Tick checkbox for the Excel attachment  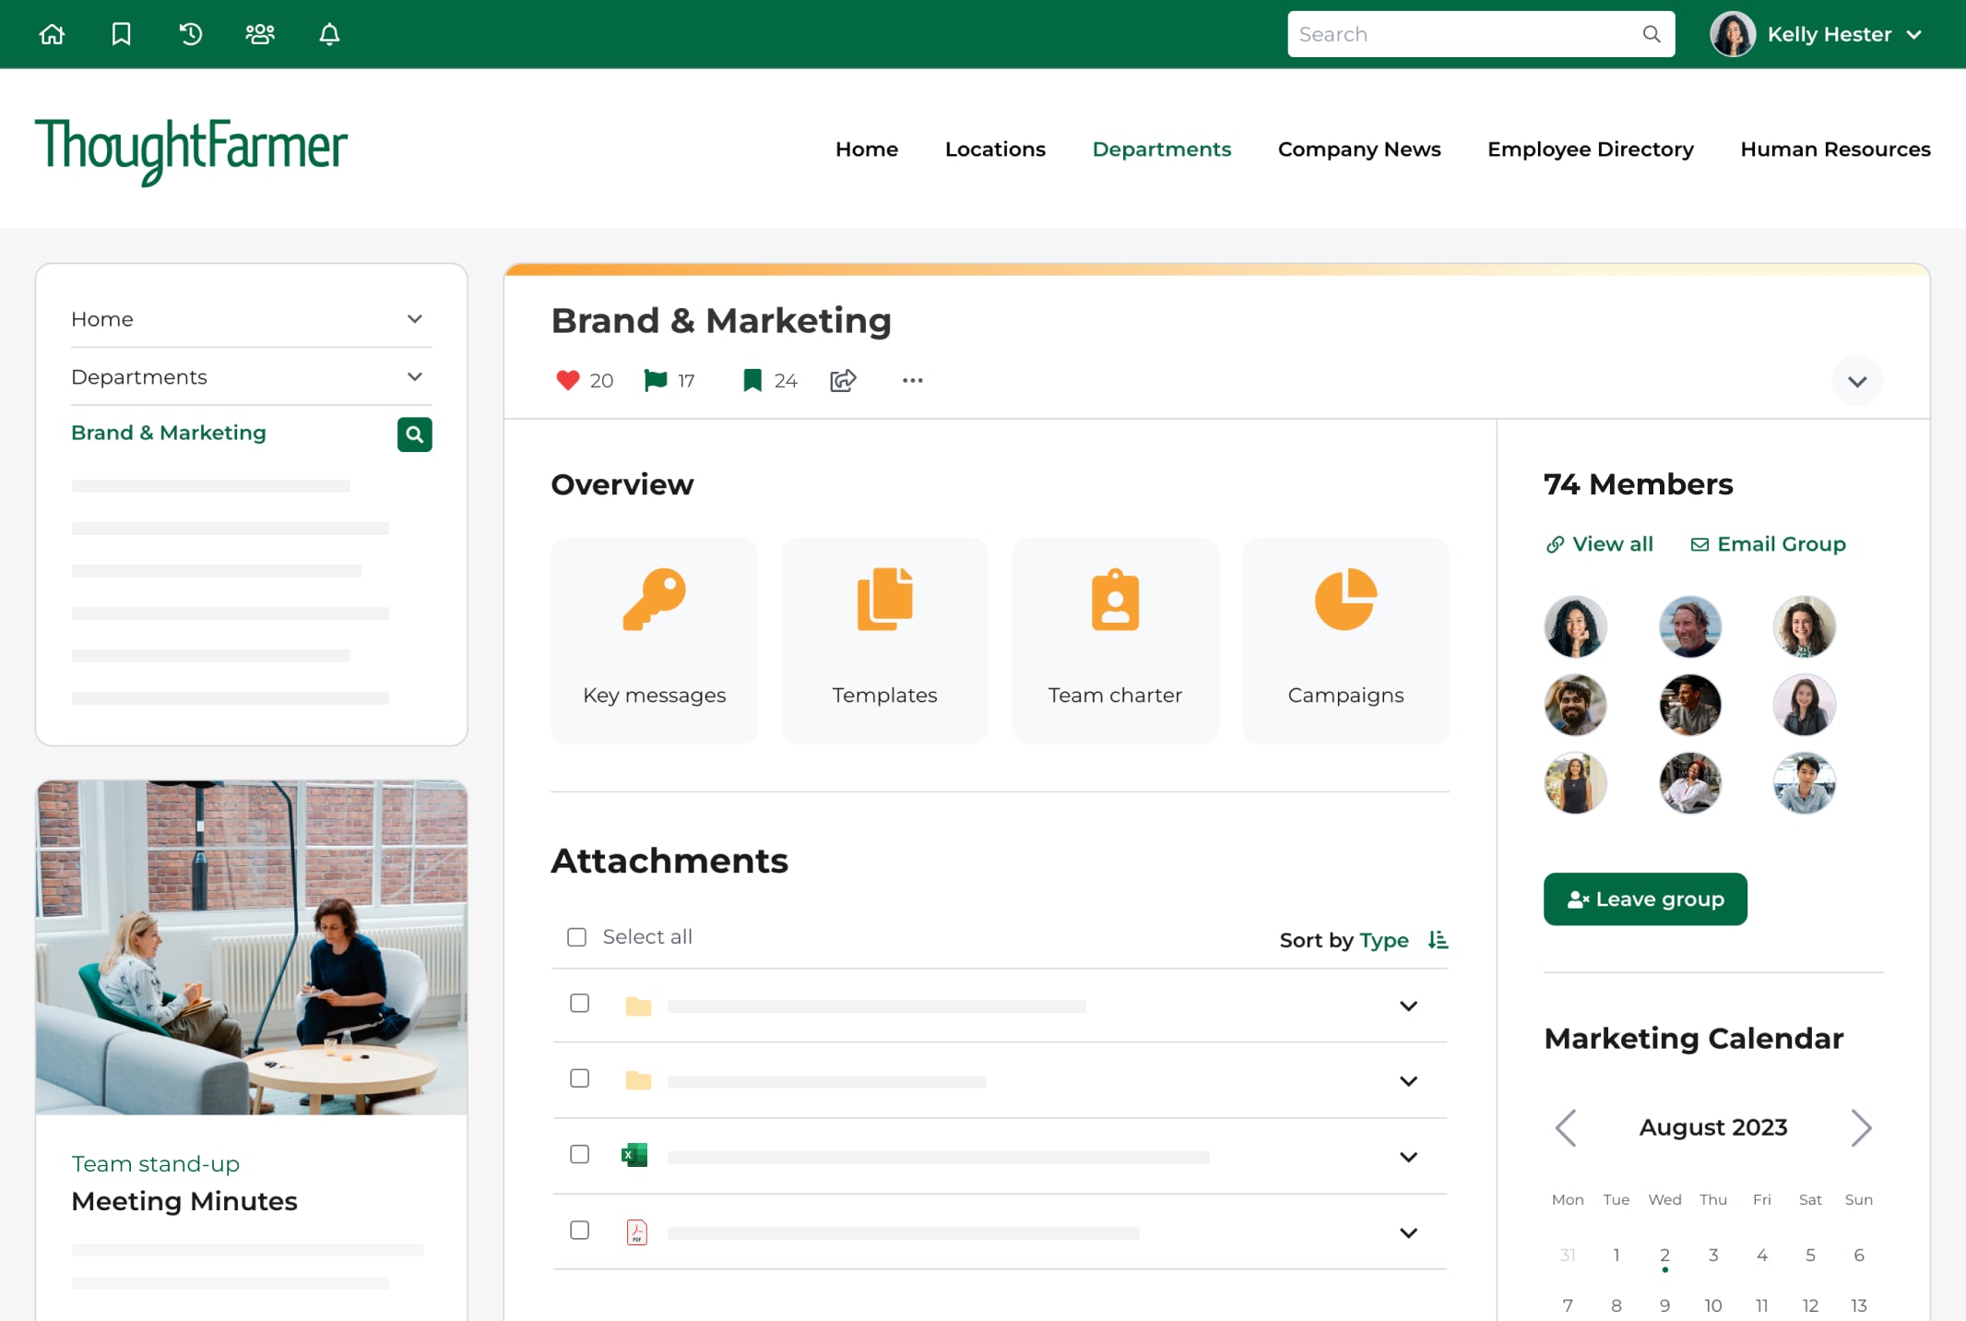pos(579,1154)
